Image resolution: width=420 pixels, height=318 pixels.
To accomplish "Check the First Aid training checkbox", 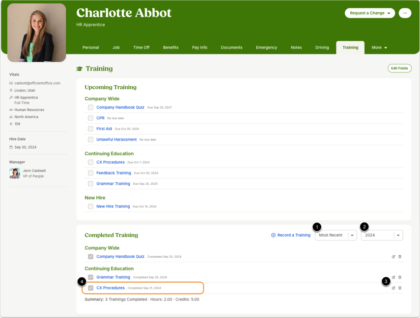I will coord(90,129).
